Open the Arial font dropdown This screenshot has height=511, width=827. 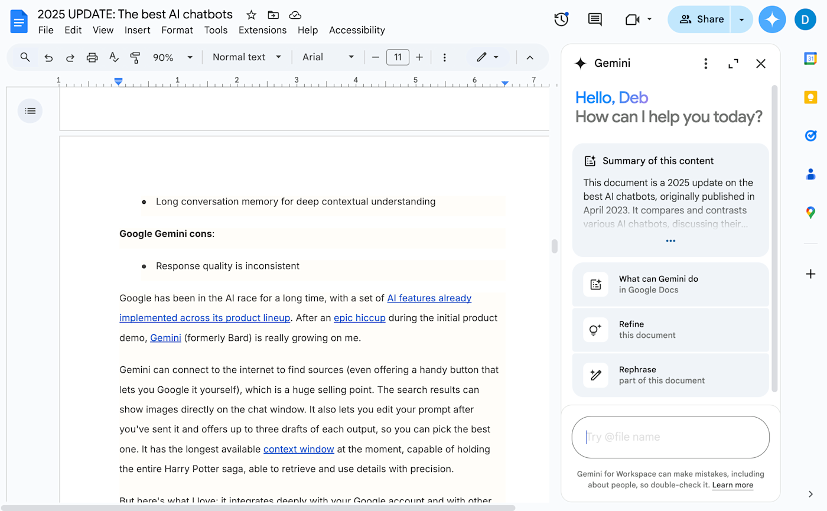click(x=328, y=57)
